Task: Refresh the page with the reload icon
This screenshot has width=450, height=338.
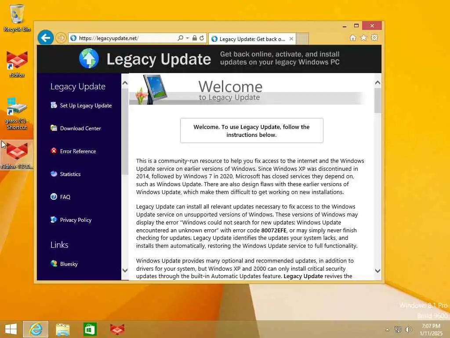Action: click(x=202, y=38)
